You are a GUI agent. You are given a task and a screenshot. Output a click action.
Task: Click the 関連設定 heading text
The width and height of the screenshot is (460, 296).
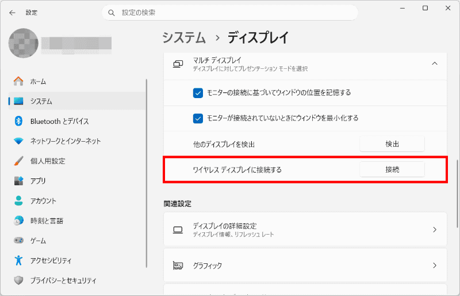[178, 204]
